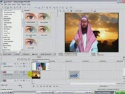Open the Options menu
The image size is (125, 94).
[24, 4]
